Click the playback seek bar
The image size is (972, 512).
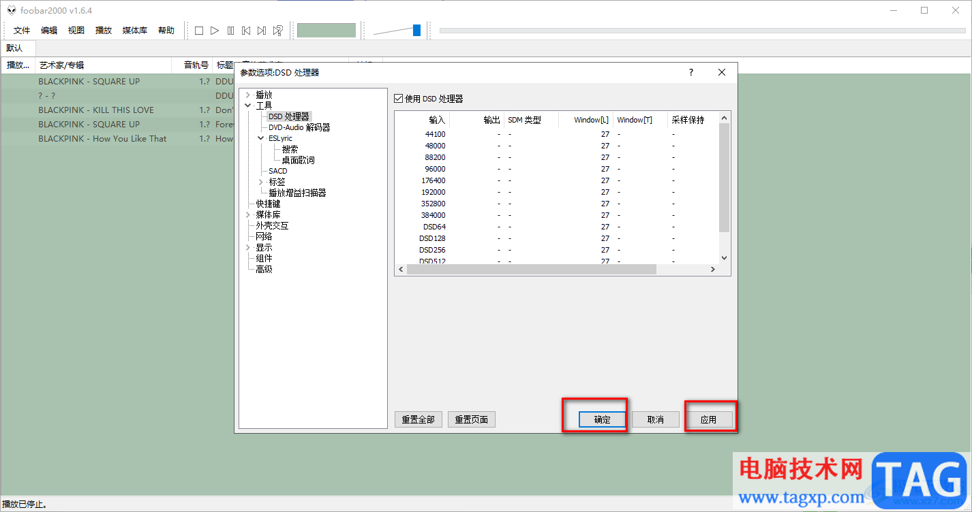pos(703,31)
